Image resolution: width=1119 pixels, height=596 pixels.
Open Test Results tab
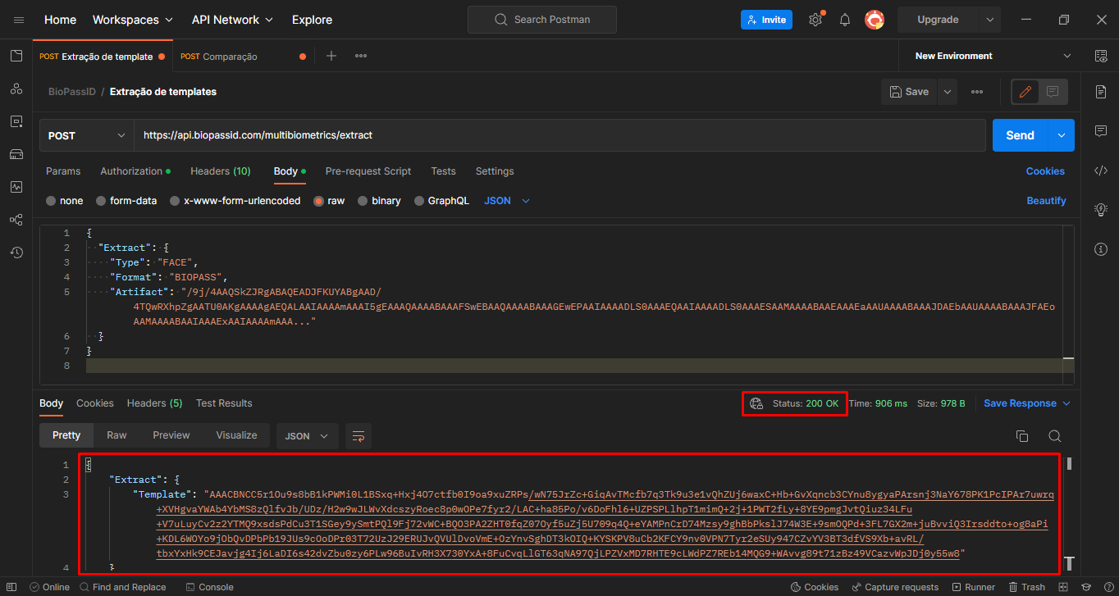pyautogui.click(x=224, y=403)
